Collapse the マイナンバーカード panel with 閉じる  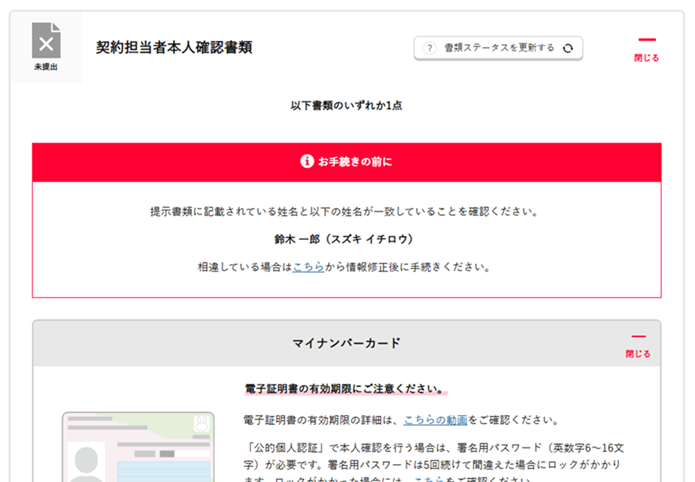[637, 346]
